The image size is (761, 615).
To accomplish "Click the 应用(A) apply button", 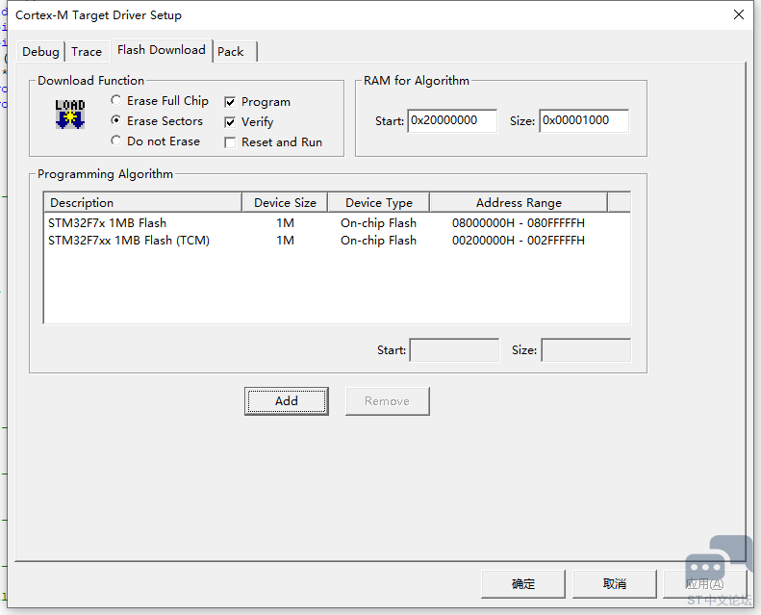I will (x=704, y=584).
